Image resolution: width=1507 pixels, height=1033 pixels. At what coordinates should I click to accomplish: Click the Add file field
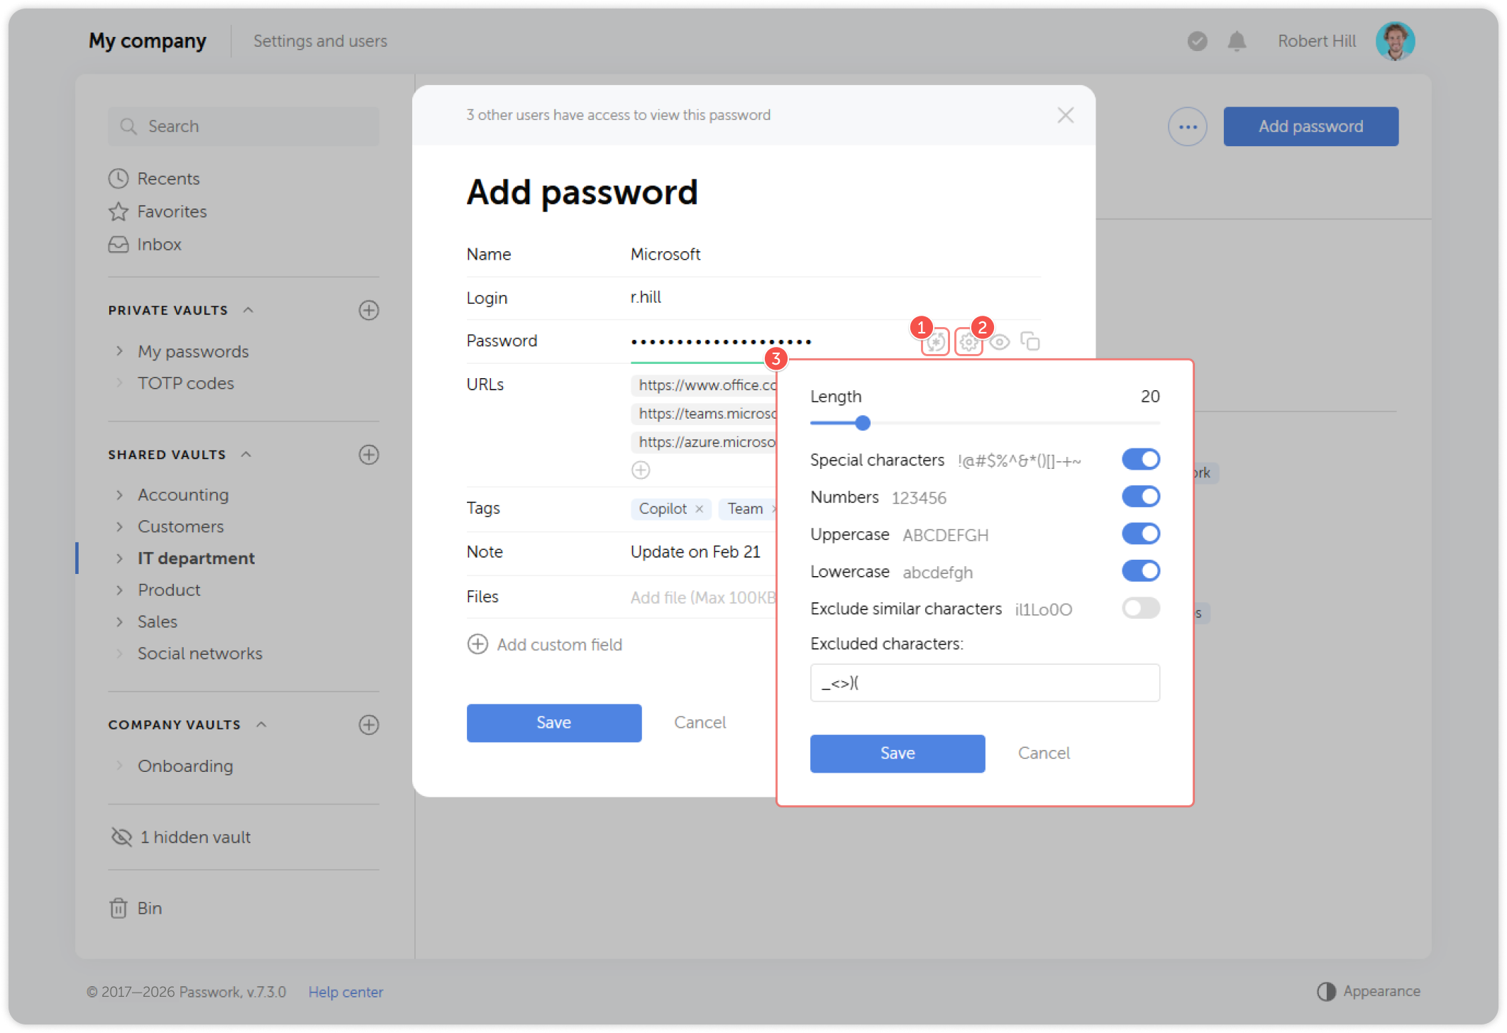703,598
